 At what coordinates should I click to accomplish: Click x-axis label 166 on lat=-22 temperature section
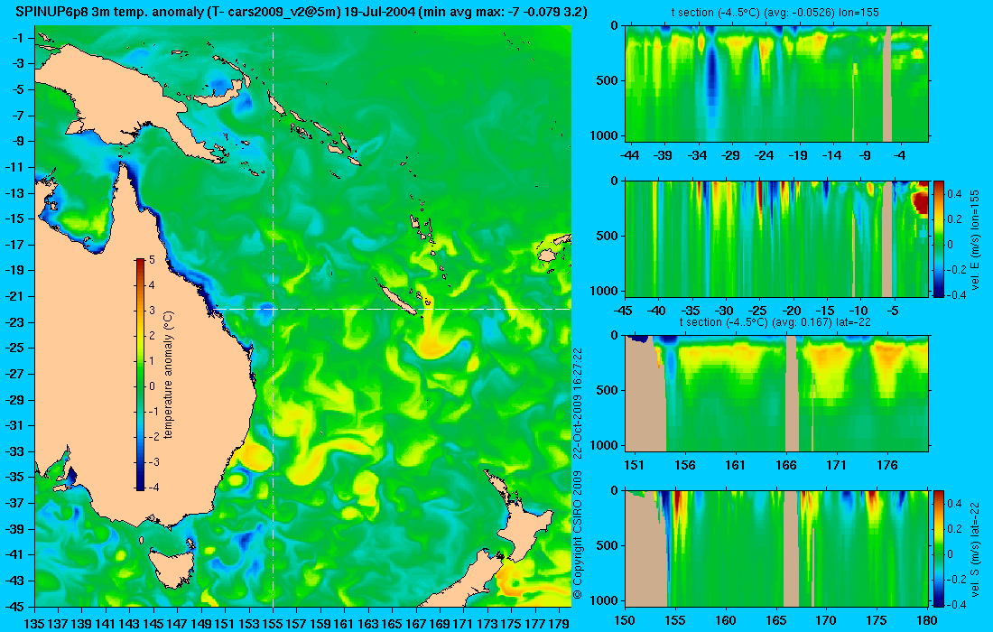click(x=786, y=466)
